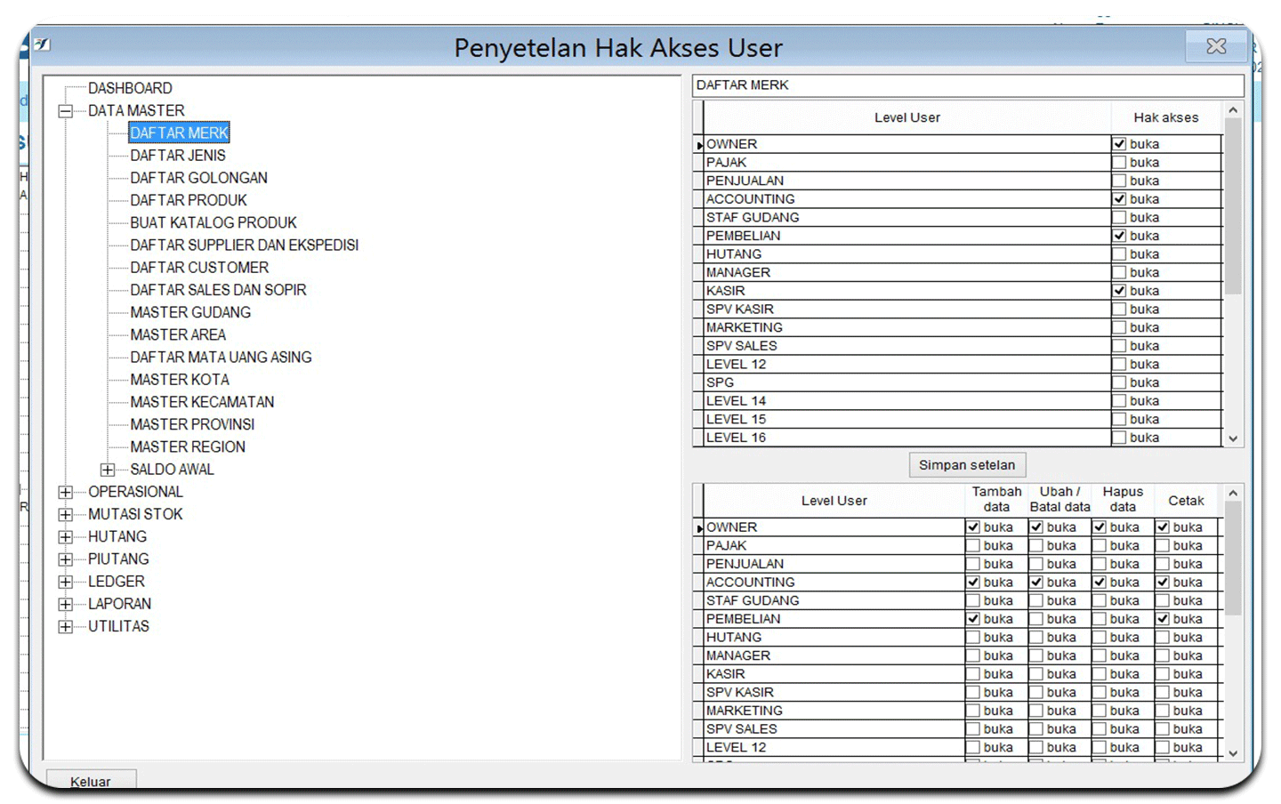Select MASTER AREA tree item
The image size is (1281, 804).
pyautogui.click(x=178, y=334)
